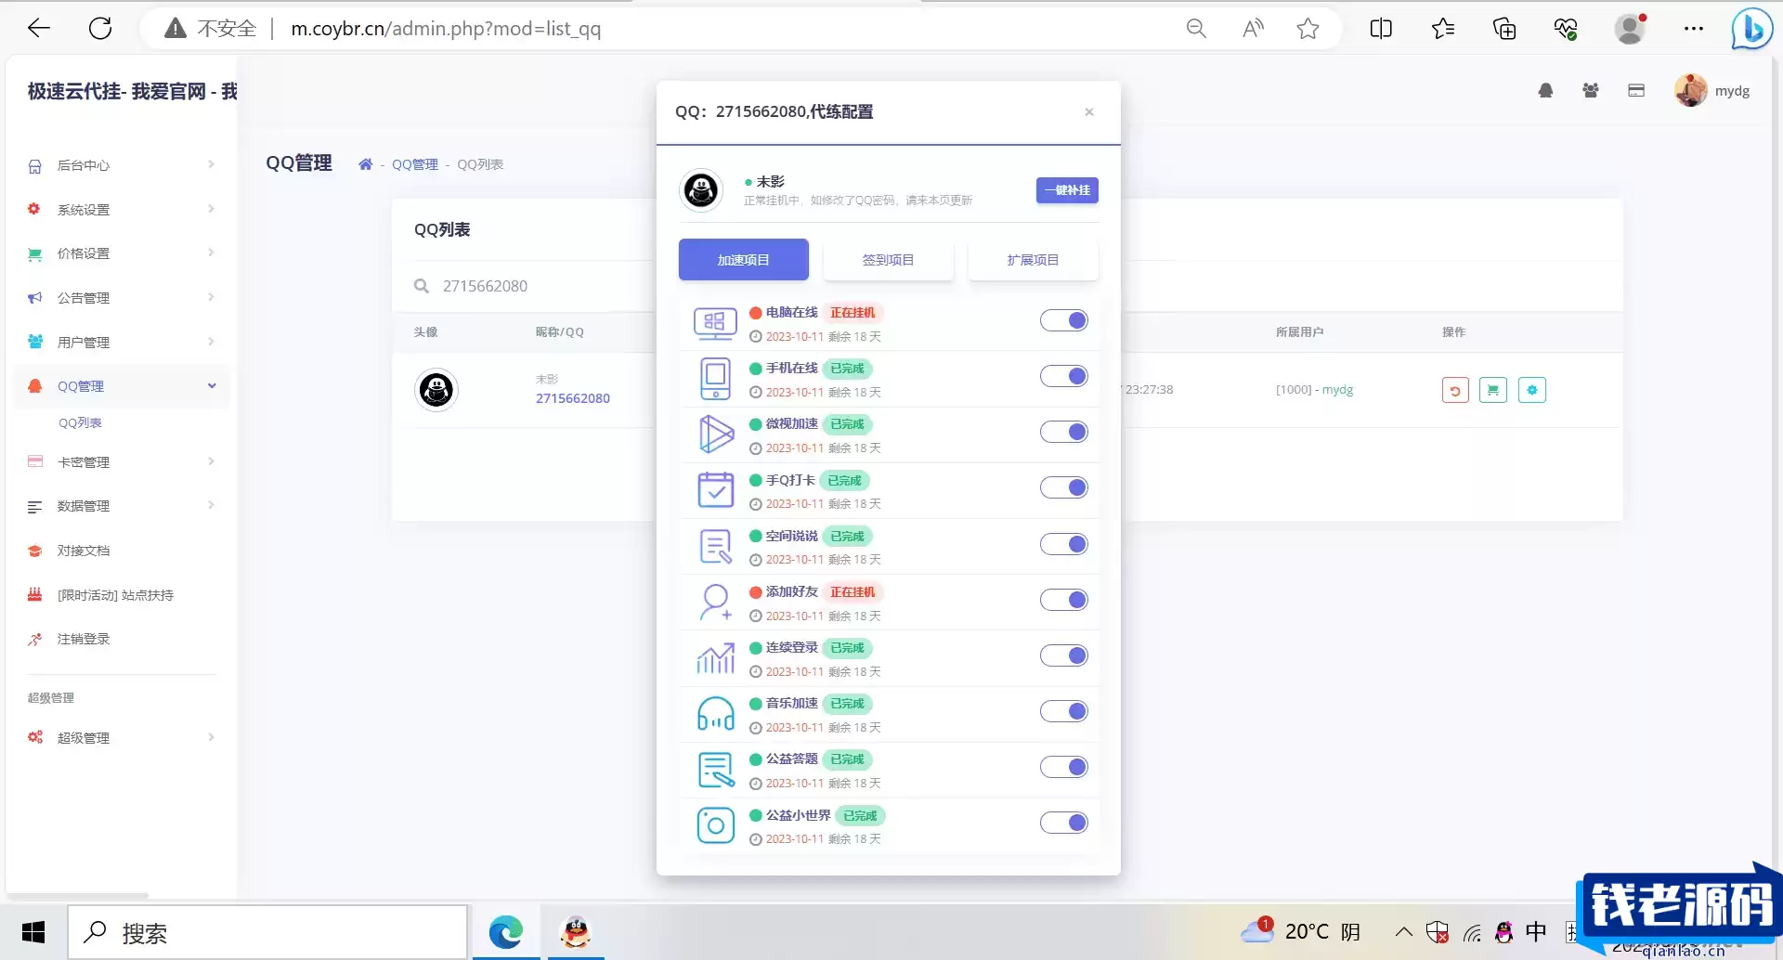The height and width of the screenshot is (960, 1783).
Task: Click the 手机在线 phone icon
Action: 715,379
